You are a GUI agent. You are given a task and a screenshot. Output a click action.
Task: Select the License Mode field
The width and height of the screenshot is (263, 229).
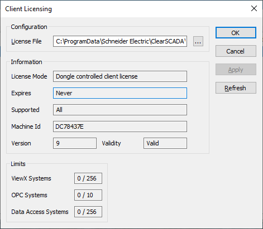pyautogui.click(x=120, y=76)
